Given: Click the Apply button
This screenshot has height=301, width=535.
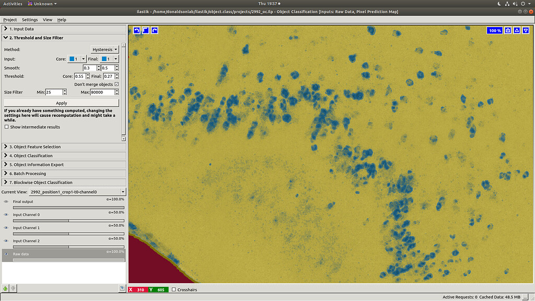Looking at the screenshot, I should pos(61,102).
